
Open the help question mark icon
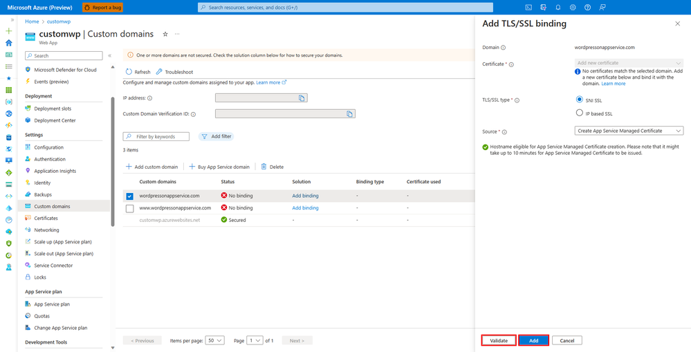click(587, 7)
